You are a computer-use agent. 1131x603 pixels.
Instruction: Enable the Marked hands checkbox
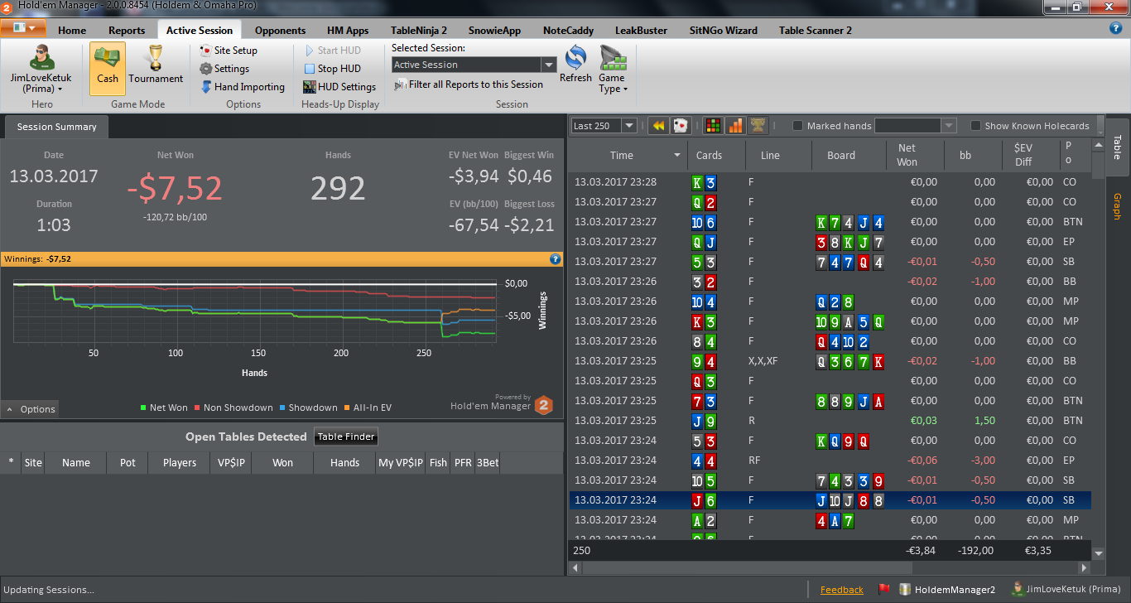pos(798,126)
